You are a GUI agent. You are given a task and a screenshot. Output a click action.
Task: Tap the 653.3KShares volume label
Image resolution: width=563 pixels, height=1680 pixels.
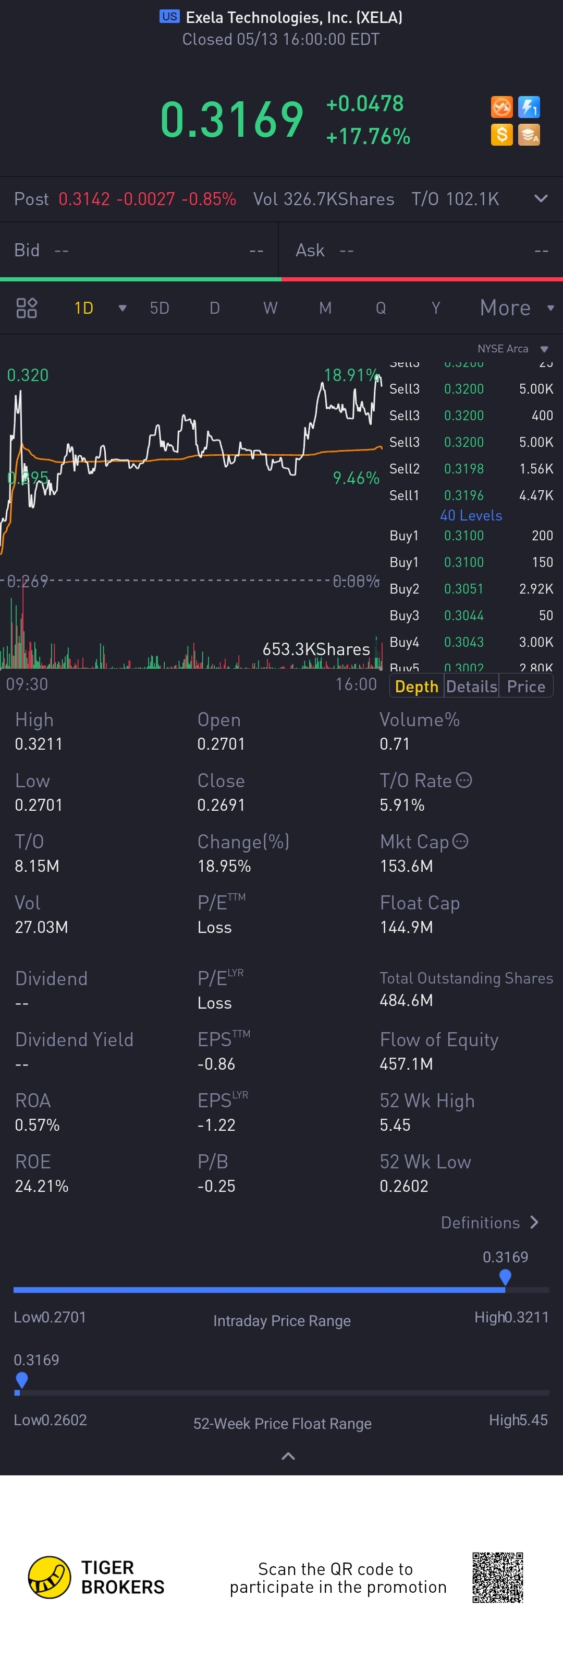[x=316, y=649]
